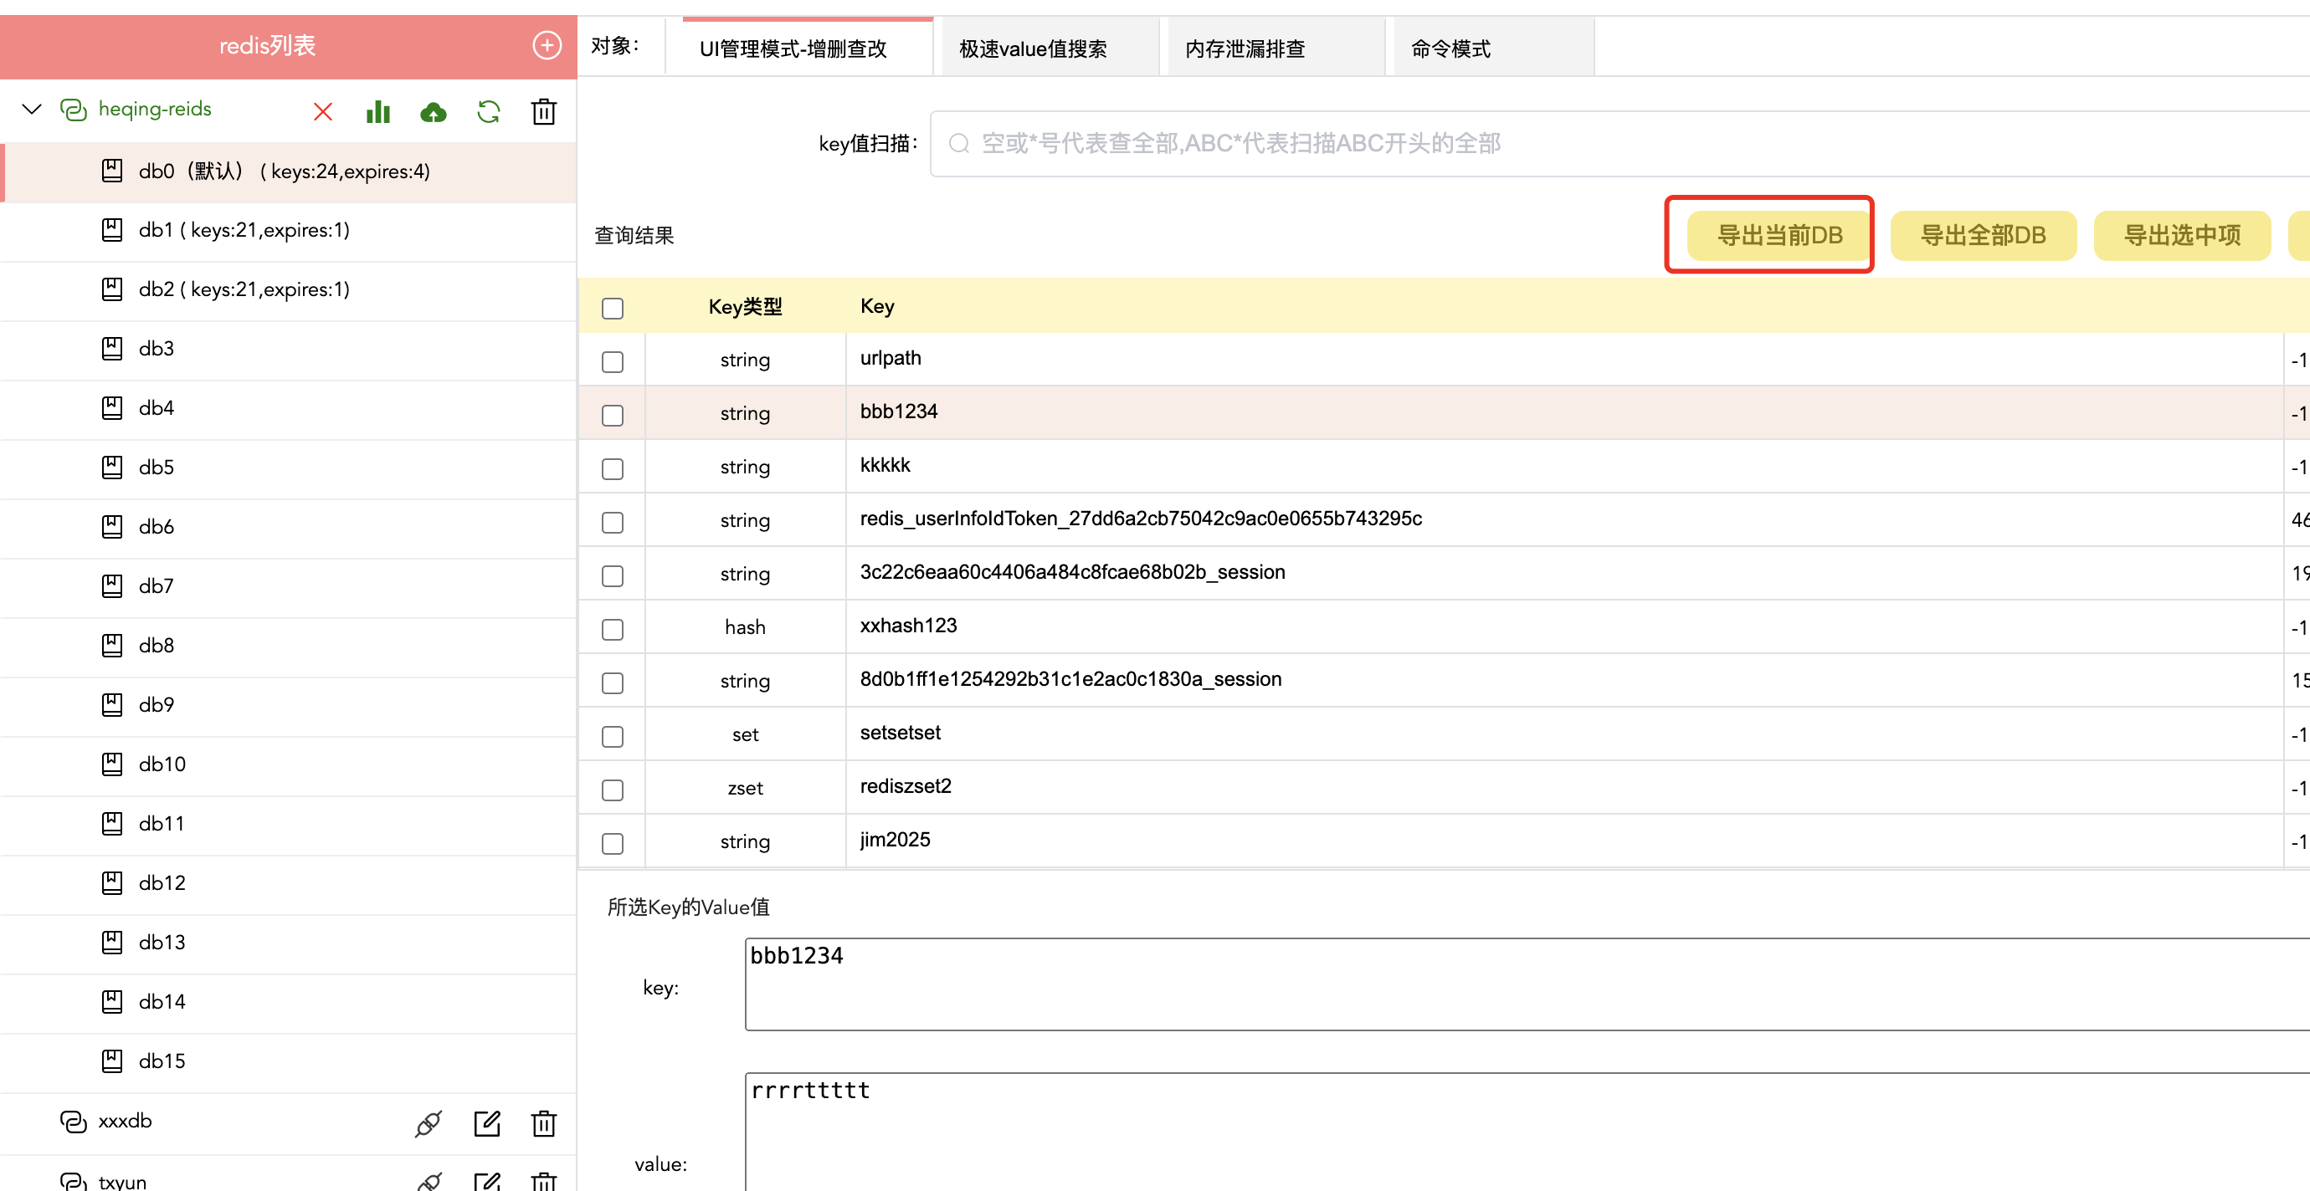The image size is (2310, 1191).
Task: Refresh the heqing-reids connection
Action: [x=488, y=111]
